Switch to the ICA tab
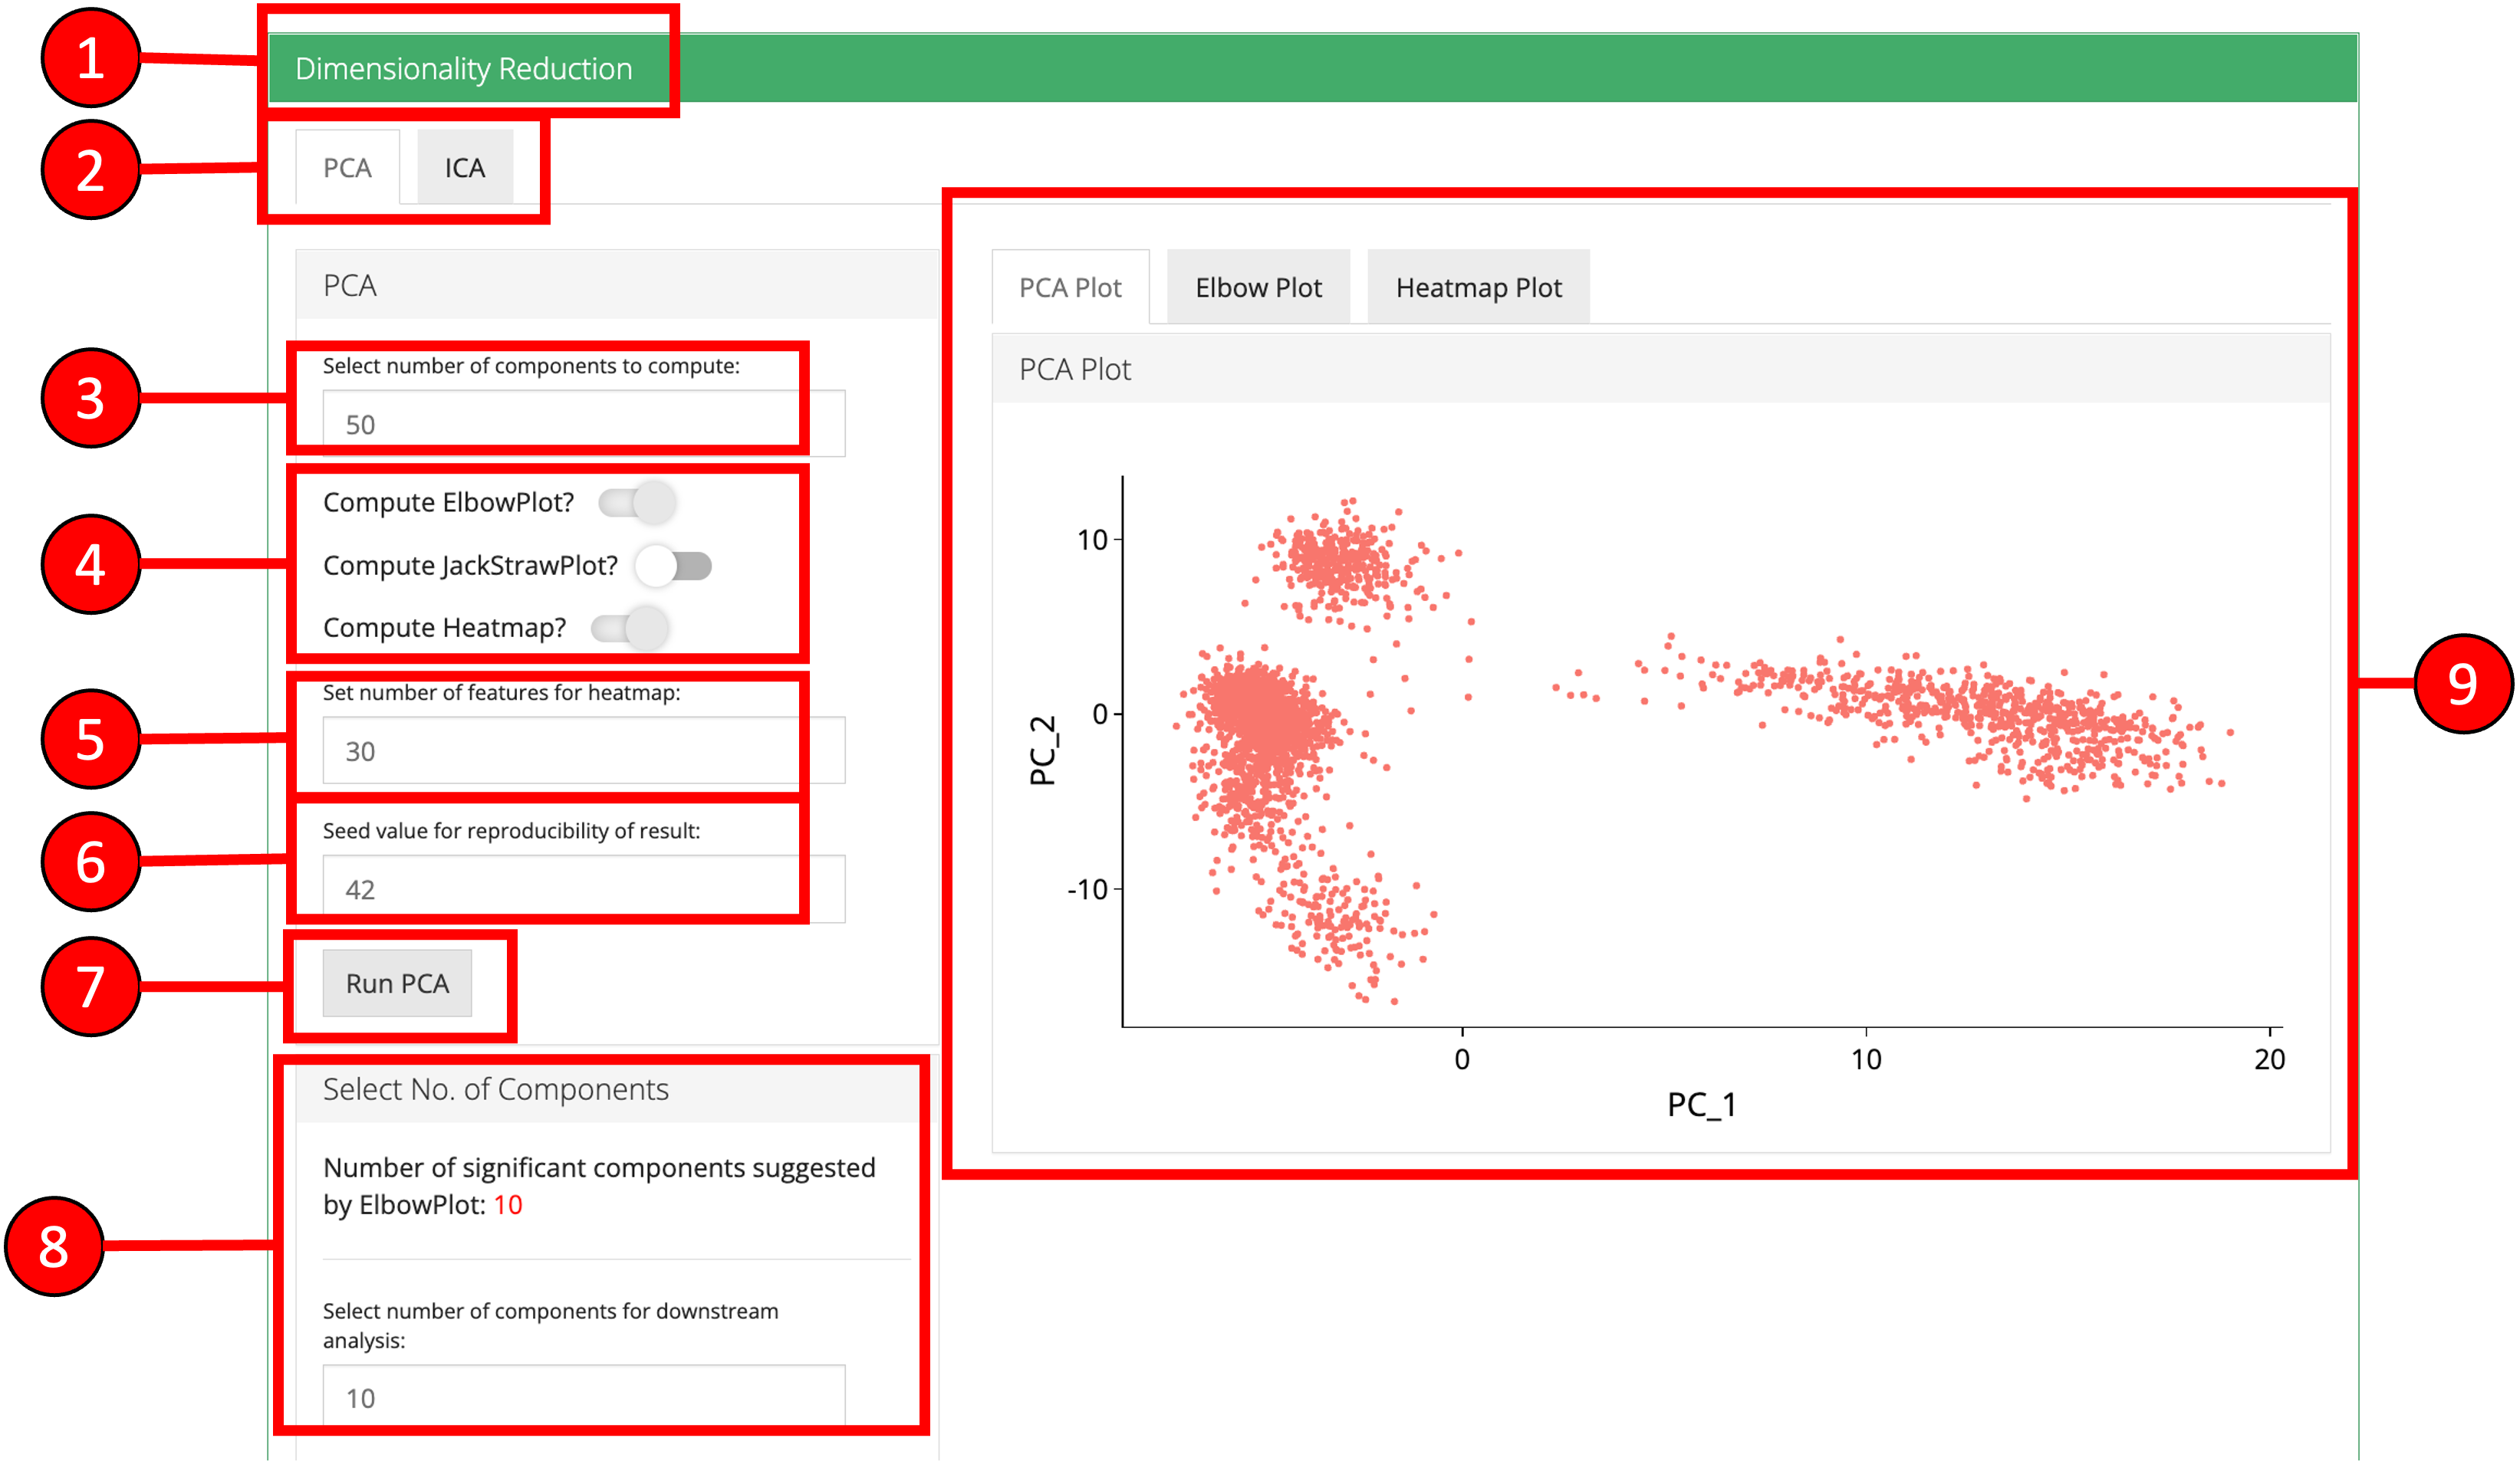This screenshot has height=1461, width=2520. point(465,168)
